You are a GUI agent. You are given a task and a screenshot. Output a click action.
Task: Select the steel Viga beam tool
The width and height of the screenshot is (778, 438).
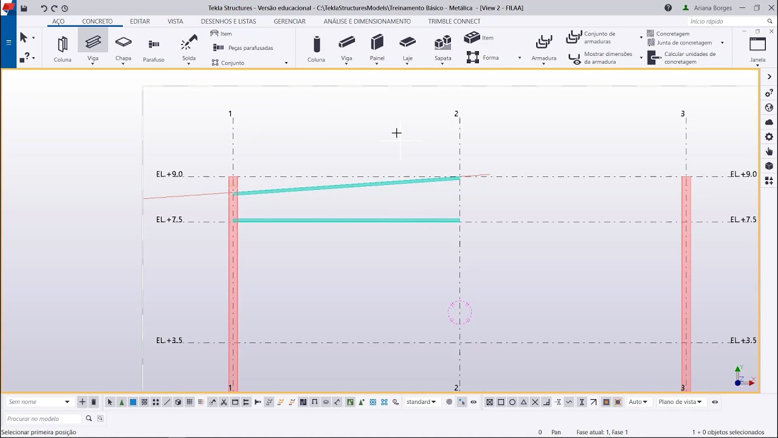[x=93, y=44]
